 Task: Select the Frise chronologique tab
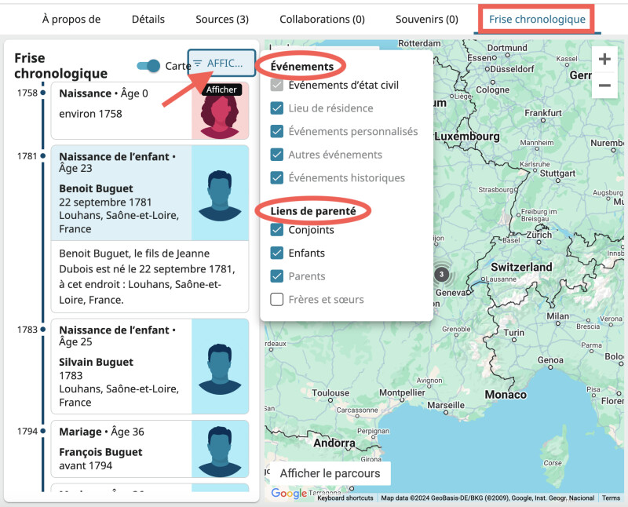point(537,19)
